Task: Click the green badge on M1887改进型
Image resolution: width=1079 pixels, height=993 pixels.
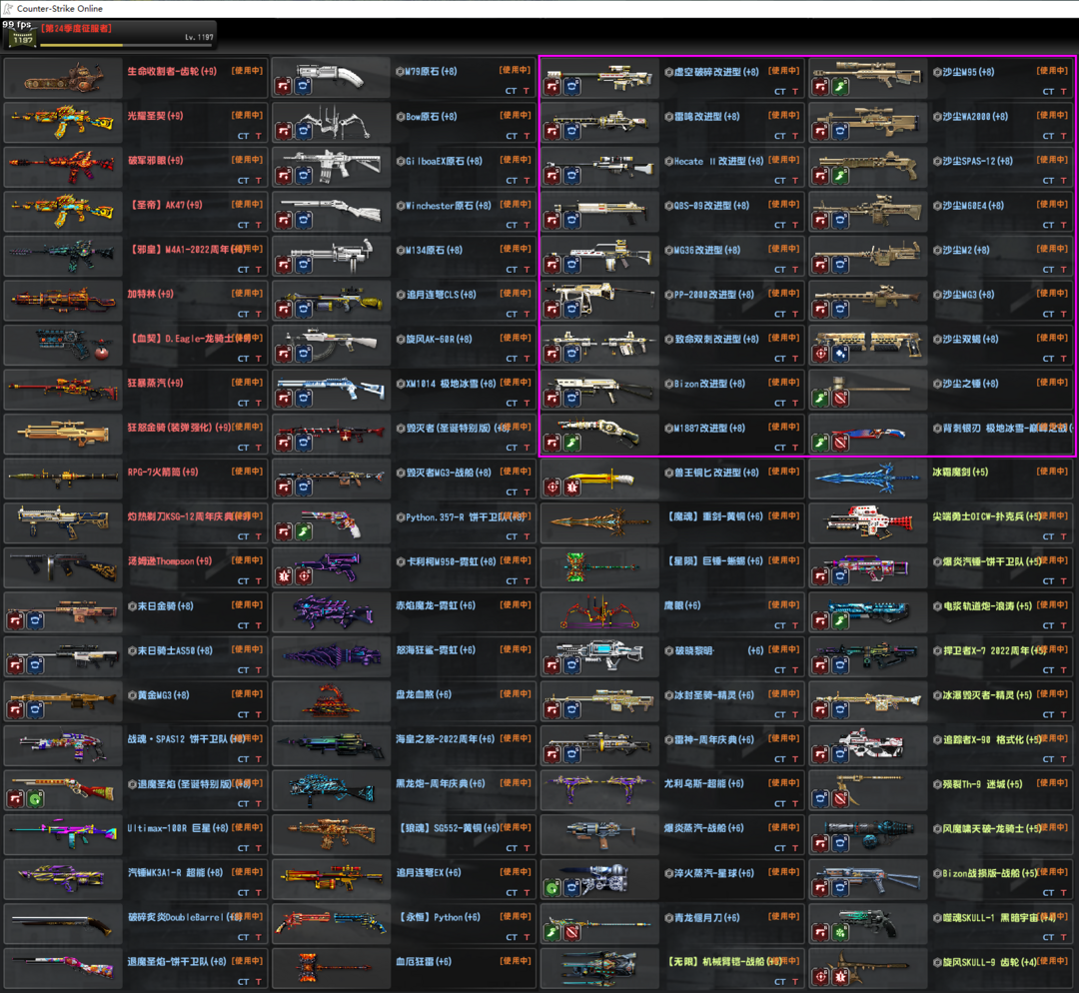Action: coord(571,443)
